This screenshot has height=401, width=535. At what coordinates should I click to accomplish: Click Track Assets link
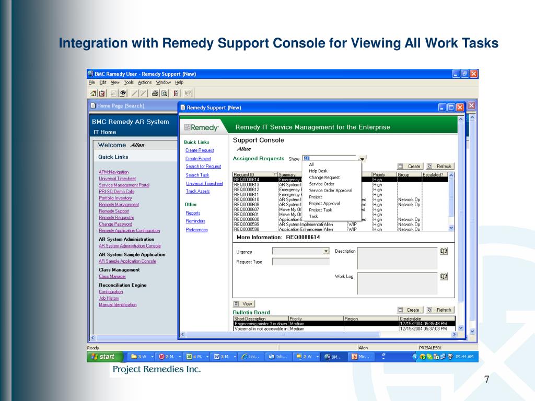click(197, 191)
